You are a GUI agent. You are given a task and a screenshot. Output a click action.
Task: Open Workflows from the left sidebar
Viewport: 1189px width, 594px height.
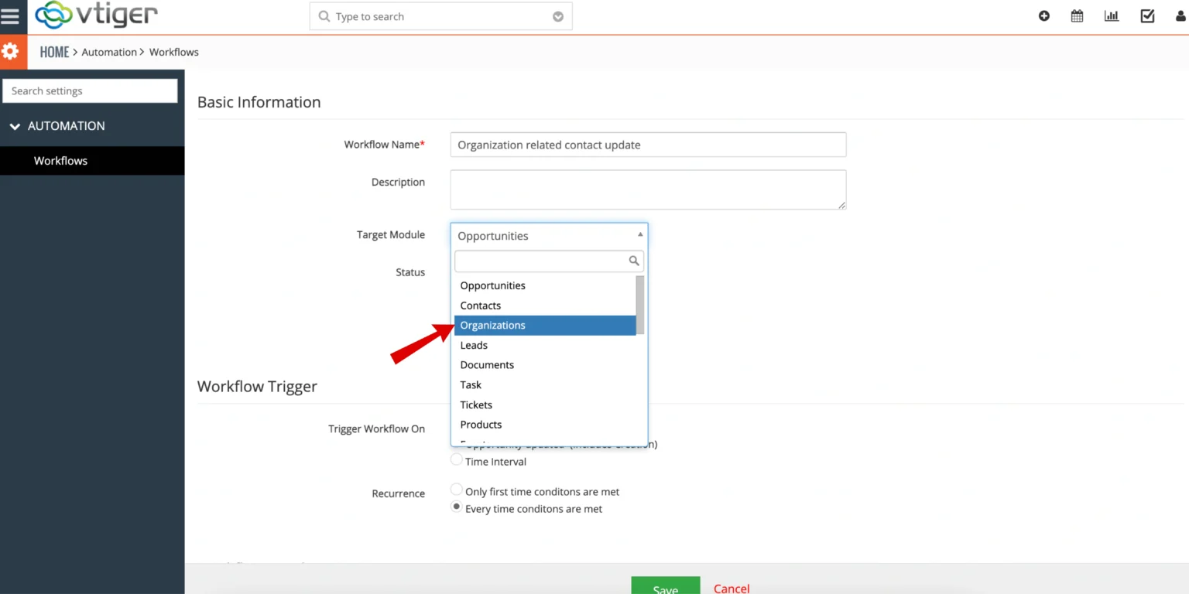point(60,160)
